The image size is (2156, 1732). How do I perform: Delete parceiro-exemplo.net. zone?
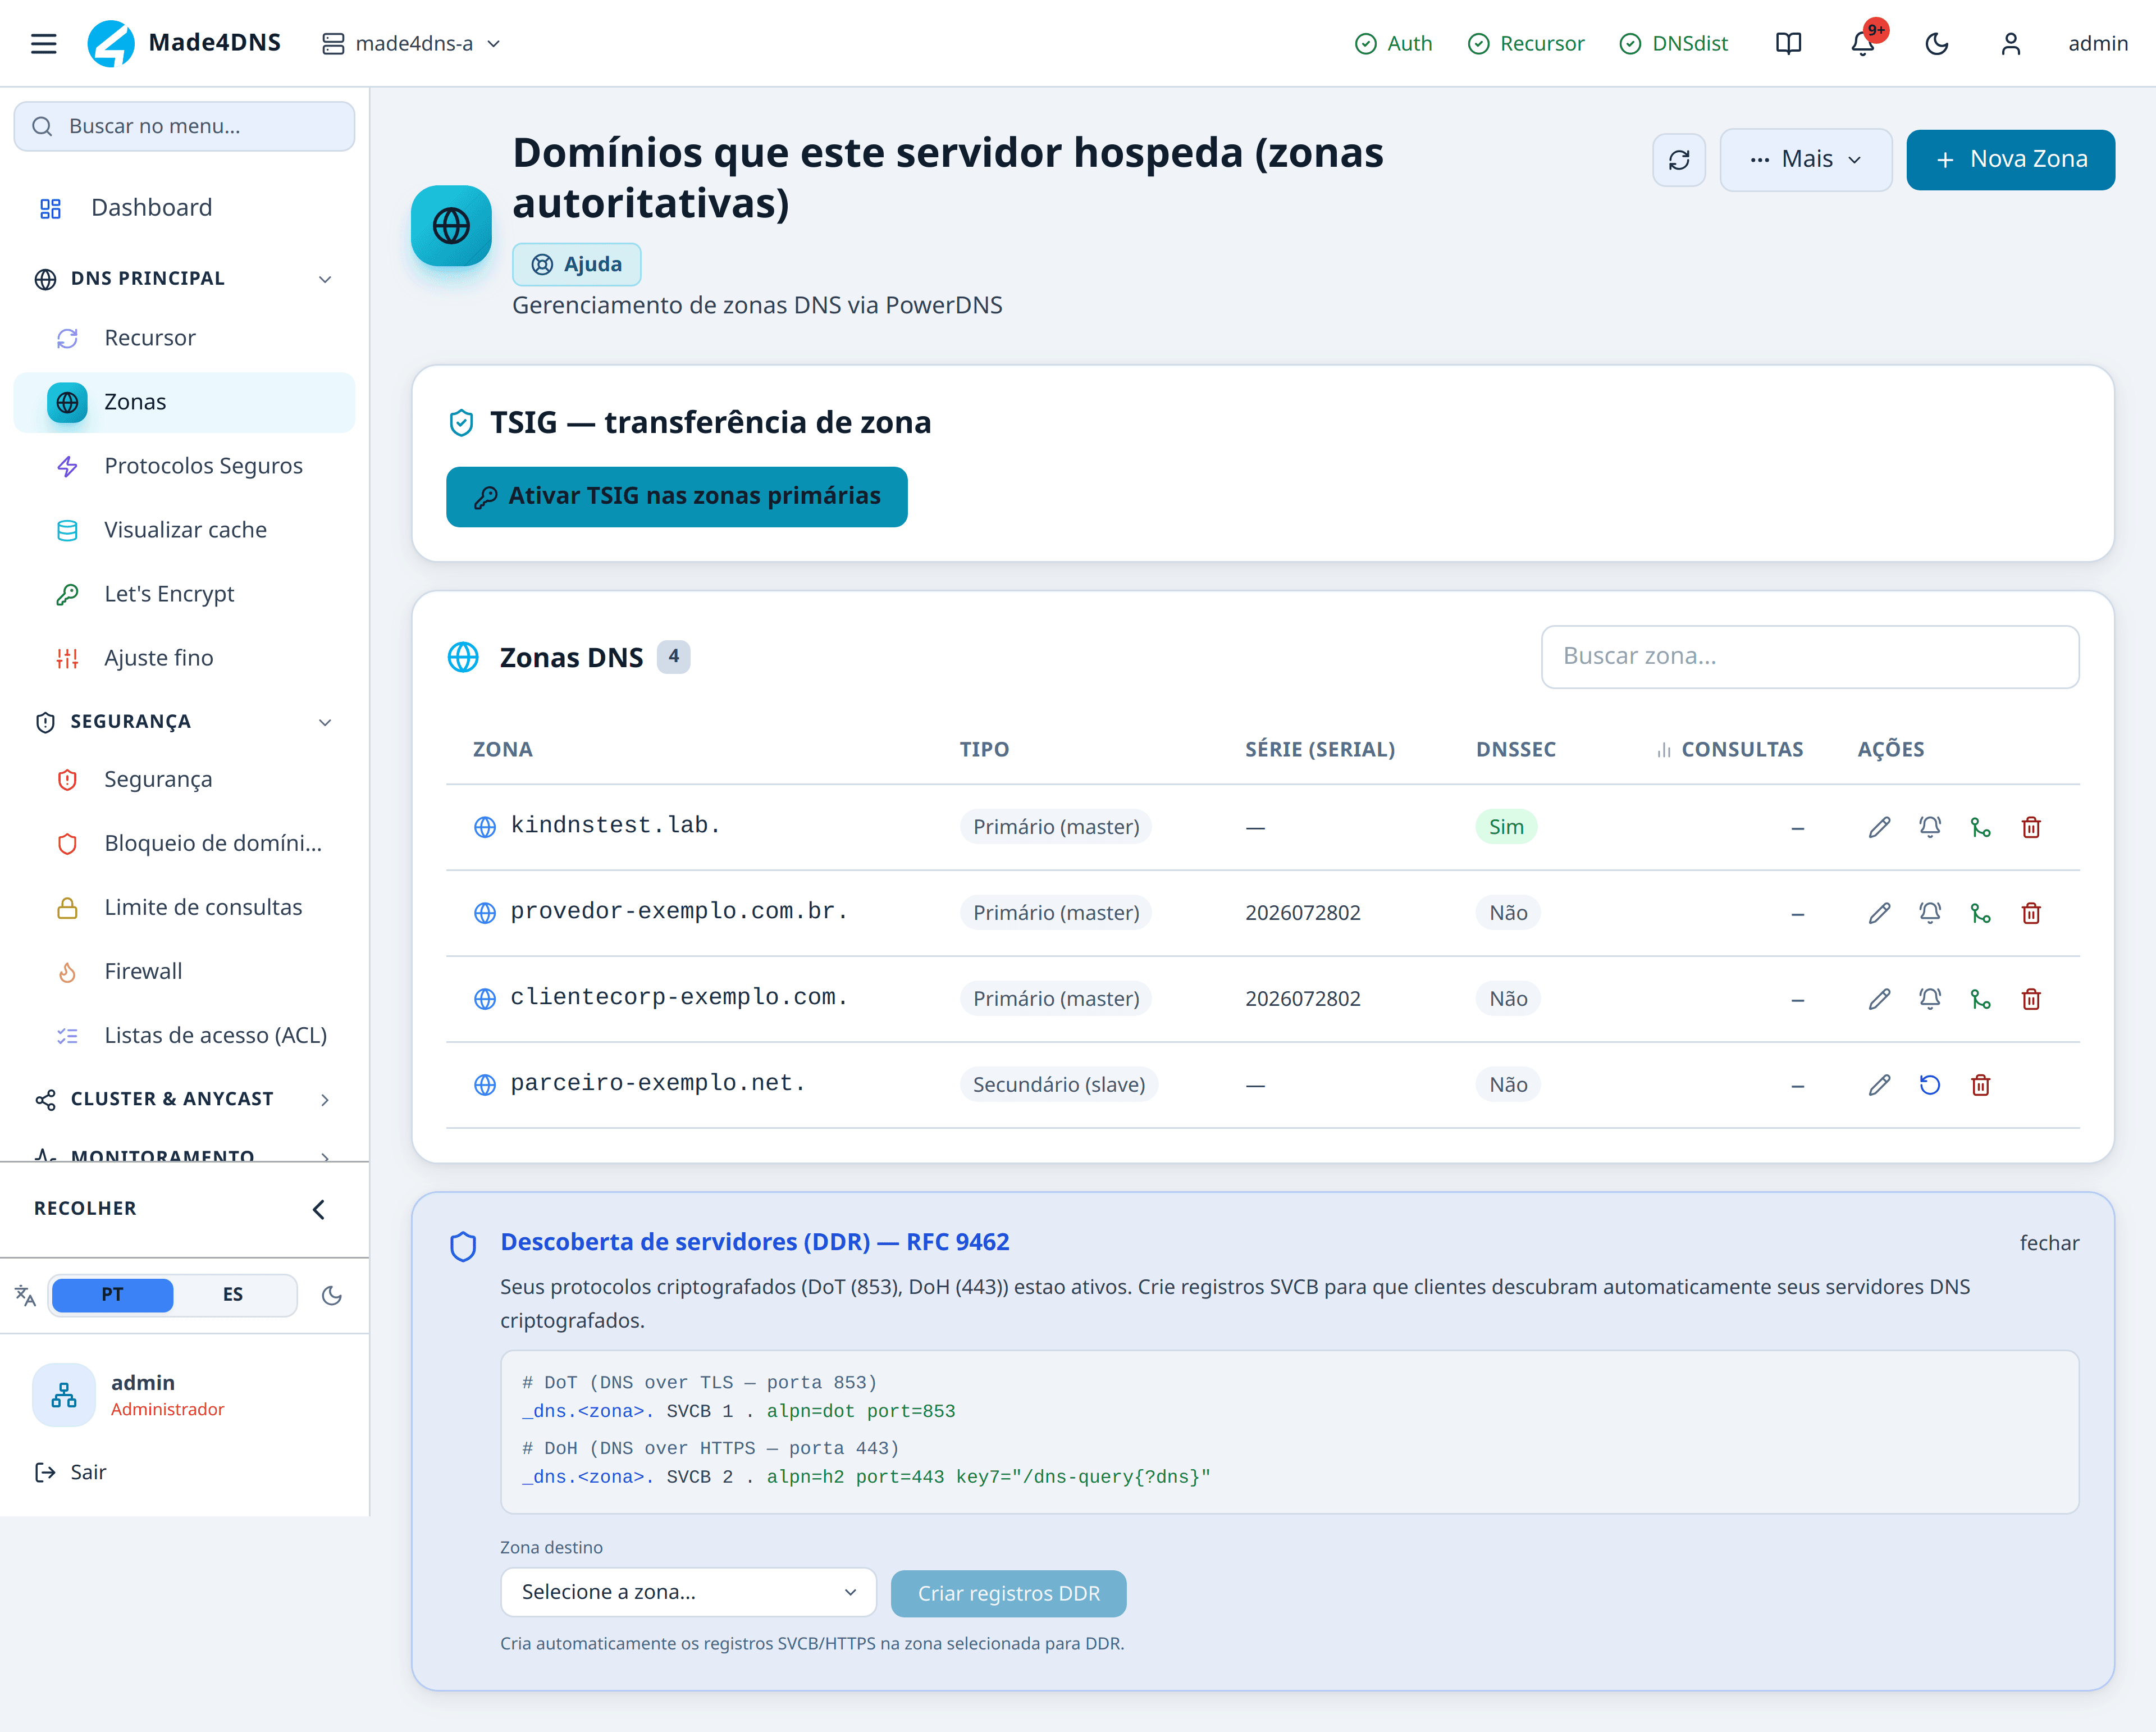point(1980,1085)
